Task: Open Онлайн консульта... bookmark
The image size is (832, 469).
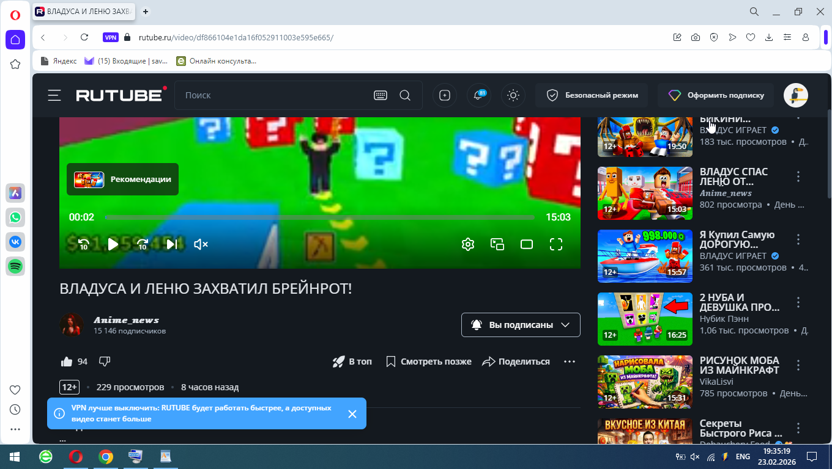Action: pos(216,60)
